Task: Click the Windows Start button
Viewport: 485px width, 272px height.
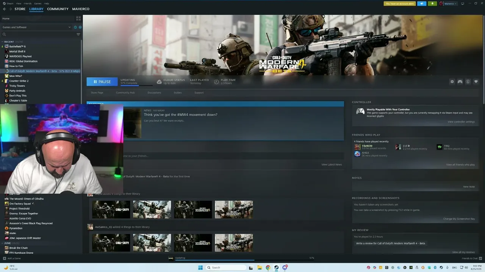Action: (x=200, y=267)
